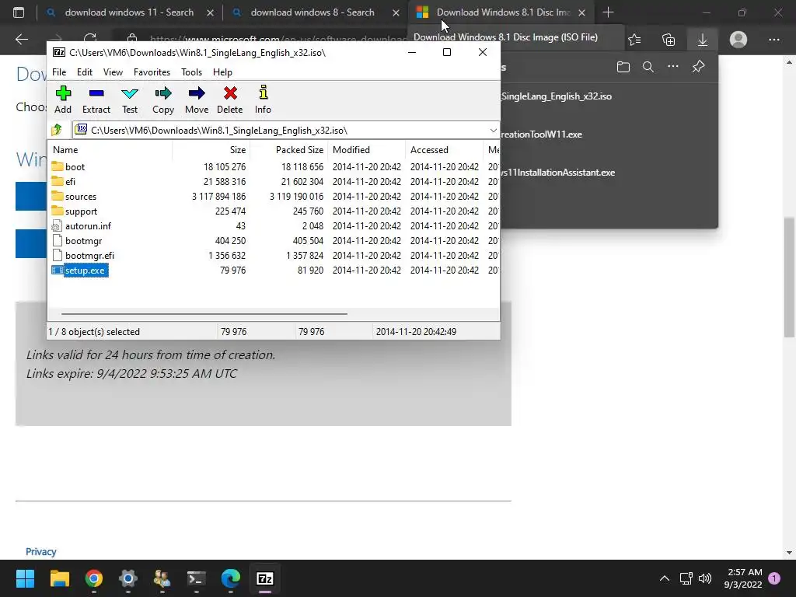Open the Edge tab actions menu icon
The image size is (796, 597).
click(x=19, y=12)
